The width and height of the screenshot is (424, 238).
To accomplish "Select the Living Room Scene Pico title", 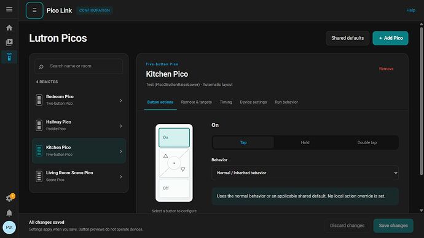I will [69, 173].
